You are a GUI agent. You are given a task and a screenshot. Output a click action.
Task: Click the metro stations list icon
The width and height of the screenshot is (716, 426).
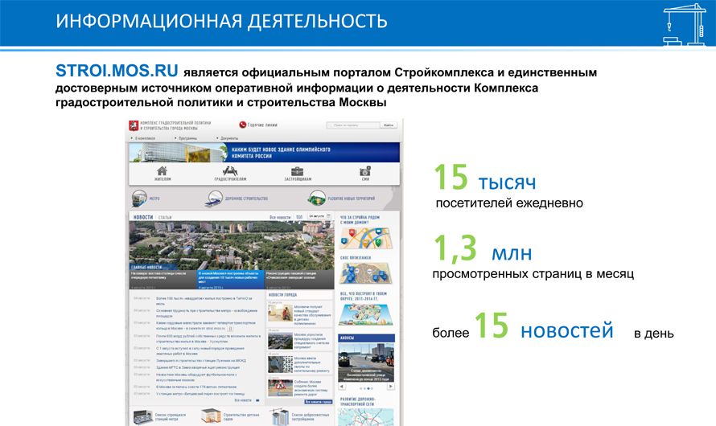143,416
